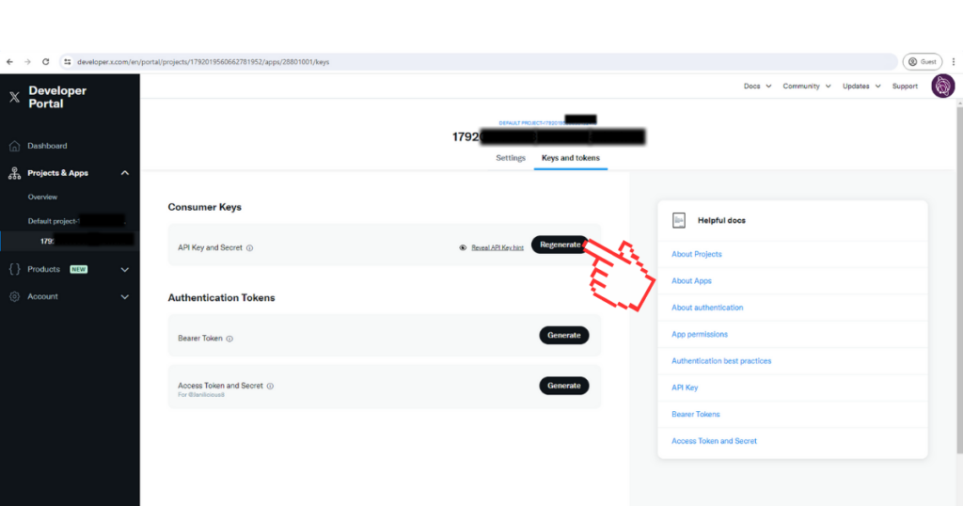This screenshot has height=506, width=963.
Task: Click the user profile avatar
Action: (942, 87)
